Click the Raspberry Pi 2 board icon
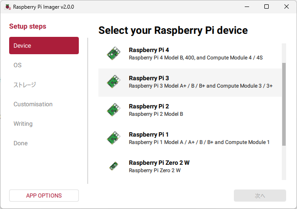Viewport: 297px width, 209px height. pyautogui.click(x=113, y=110)
